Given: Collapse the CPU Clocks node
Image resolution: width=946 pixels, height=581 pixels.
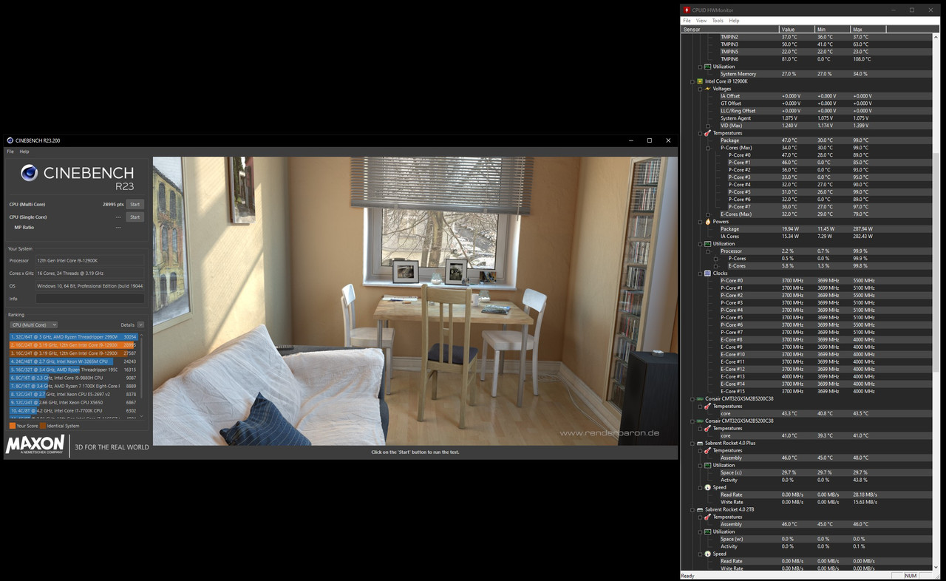Looking at the screenshot, I should tap(700, 273).
